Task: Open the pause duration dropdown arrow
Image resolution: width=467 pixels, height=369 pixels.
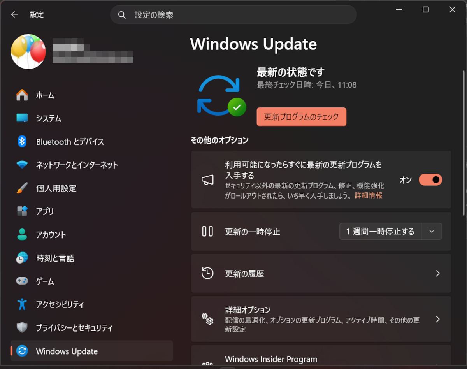Action: (x=432, y=231)
